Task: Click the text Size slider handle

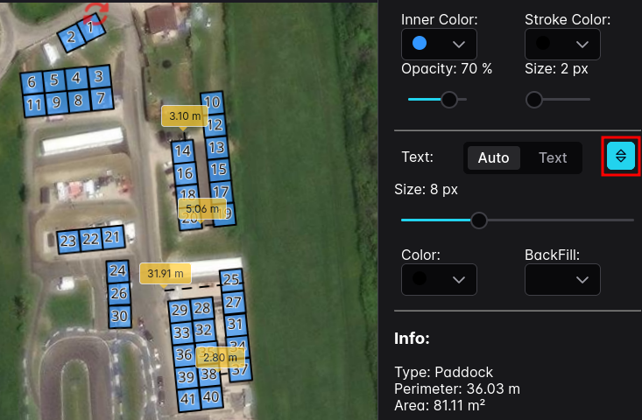Action: coord(478,220)
